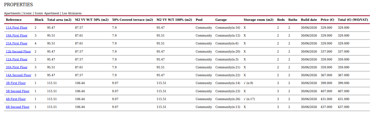Click the Reference column header
Image resolution: width=389 pixels, height=115 pixels.
coord(14,20)
